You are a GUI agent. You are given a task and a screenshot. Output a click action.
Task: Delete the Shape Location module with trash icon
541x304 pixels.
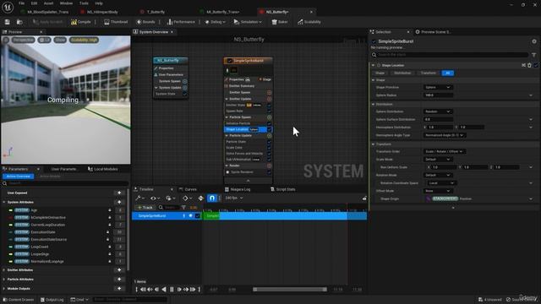pyautogui.click(x=530, y=65)
